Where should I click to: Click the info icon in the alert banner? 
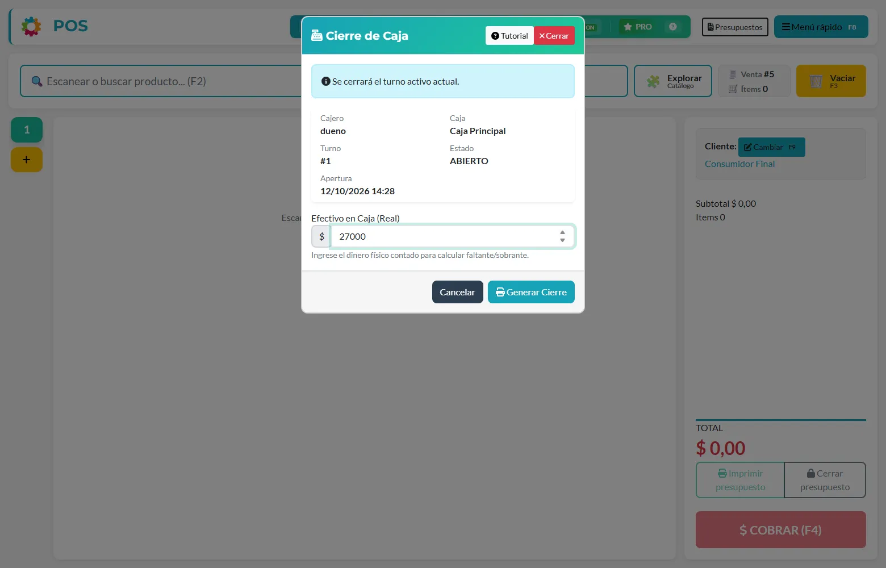tap(326, 81)
